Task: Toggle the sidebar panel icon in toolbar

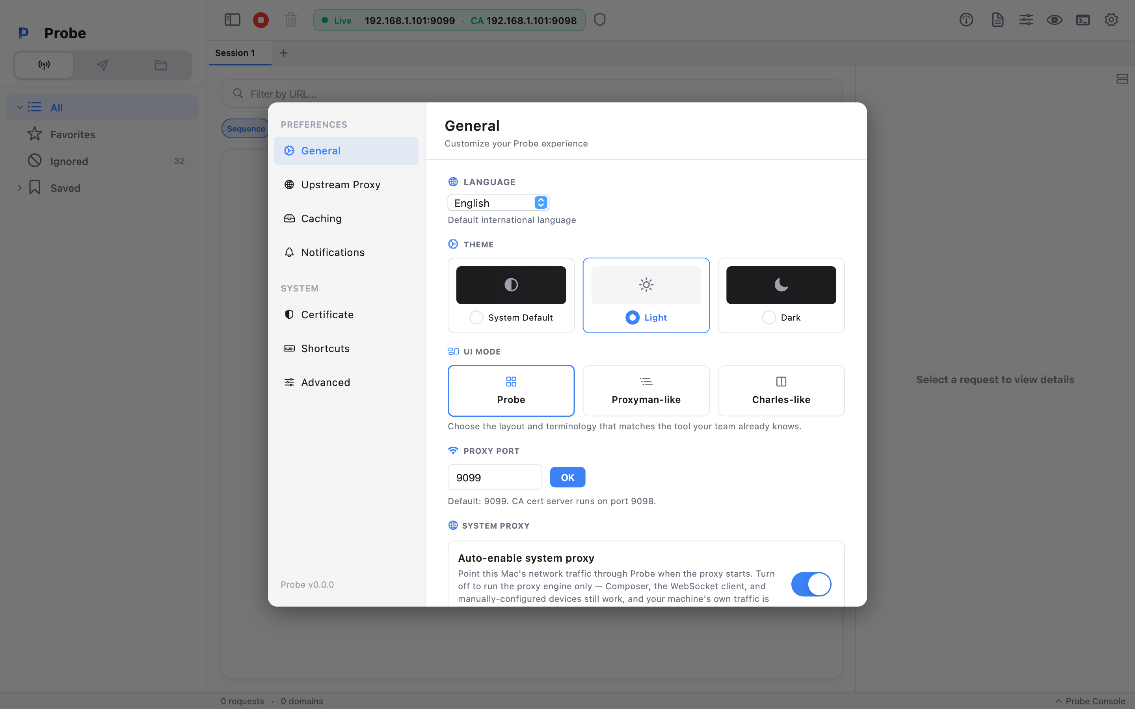Action: [x=232, y=20]
